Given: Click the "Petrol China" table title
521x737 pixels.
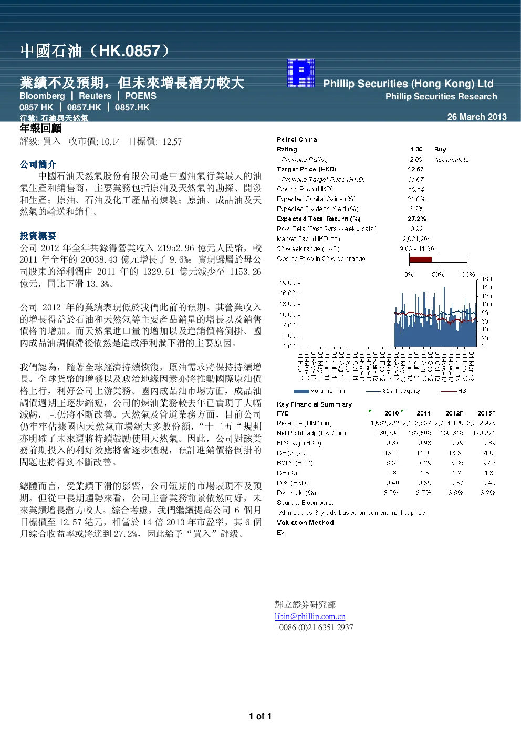Looking at the screenshot, I should [297, 139].
